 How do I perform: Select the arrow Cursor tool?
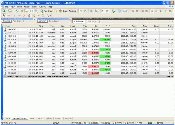click(x=4, y=16)
